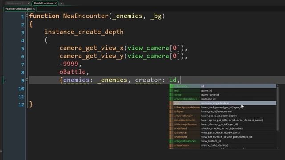285x160 pixels.
Task: Click the 'enemies' struct key on line 9
Action: (x=76, y=80)
